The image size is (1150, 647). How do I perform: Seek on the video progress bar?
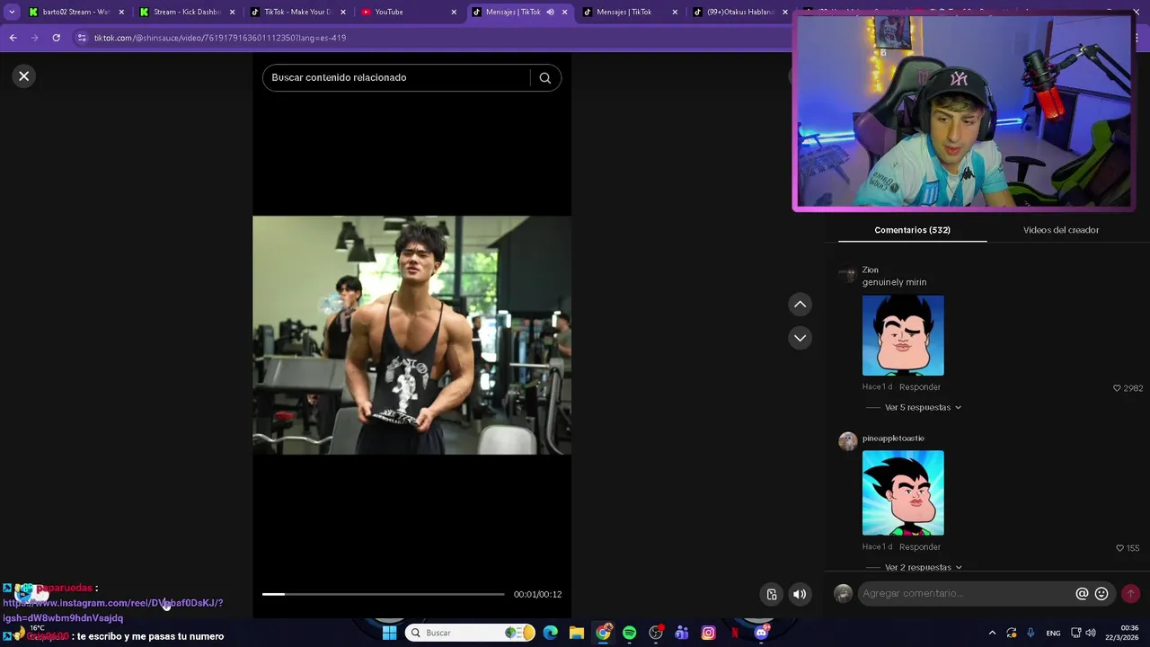coord(384,594)
